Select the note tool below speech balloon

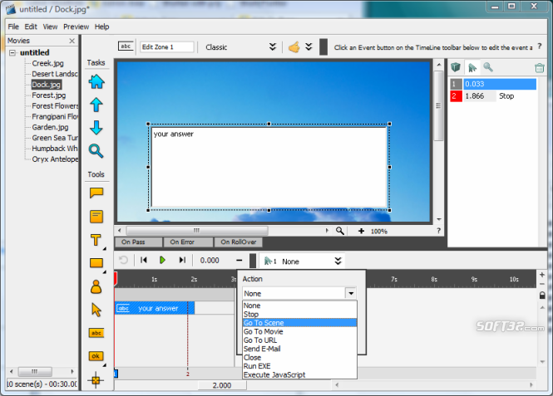(x=96, y=217)
